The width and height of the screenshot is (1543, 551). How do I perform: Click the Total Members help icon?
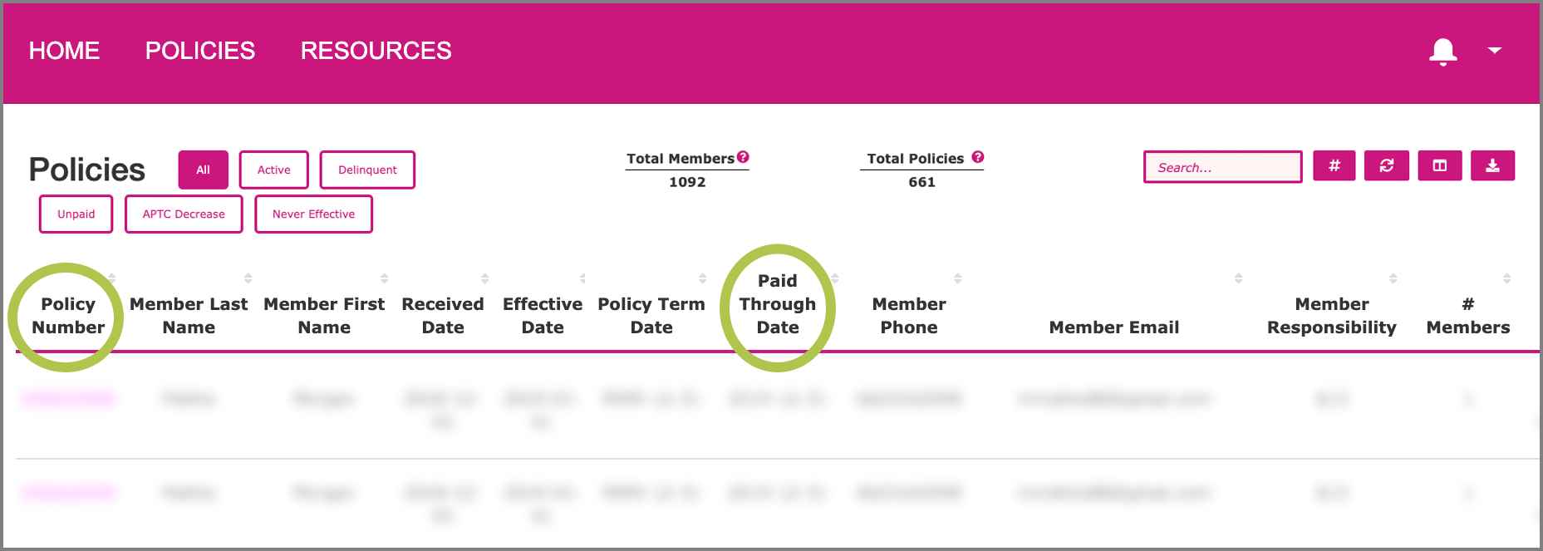pos(743,157)
